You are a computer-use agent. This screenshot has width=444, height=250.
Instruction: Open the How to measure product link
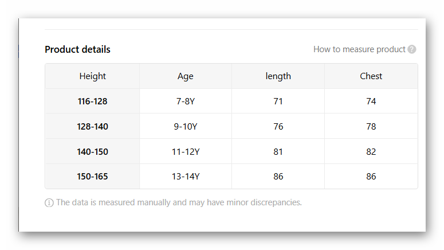click(x=359, y=49)
